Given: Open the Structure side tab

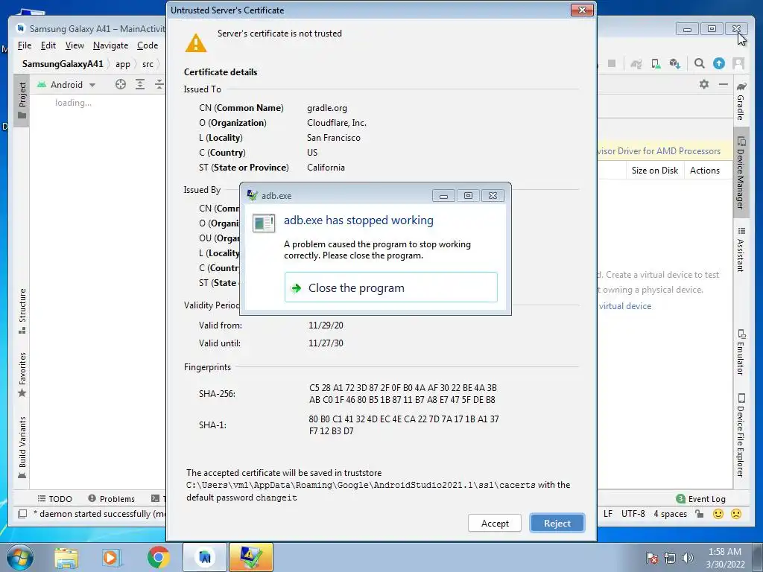Looking at the screenshot, I should (x=22, y=311).
